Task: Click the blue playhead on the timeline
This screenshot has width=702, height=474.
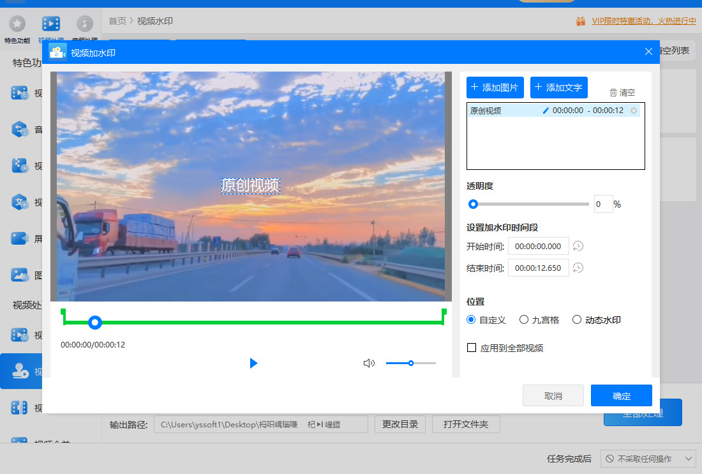Action: pos(95,322)
